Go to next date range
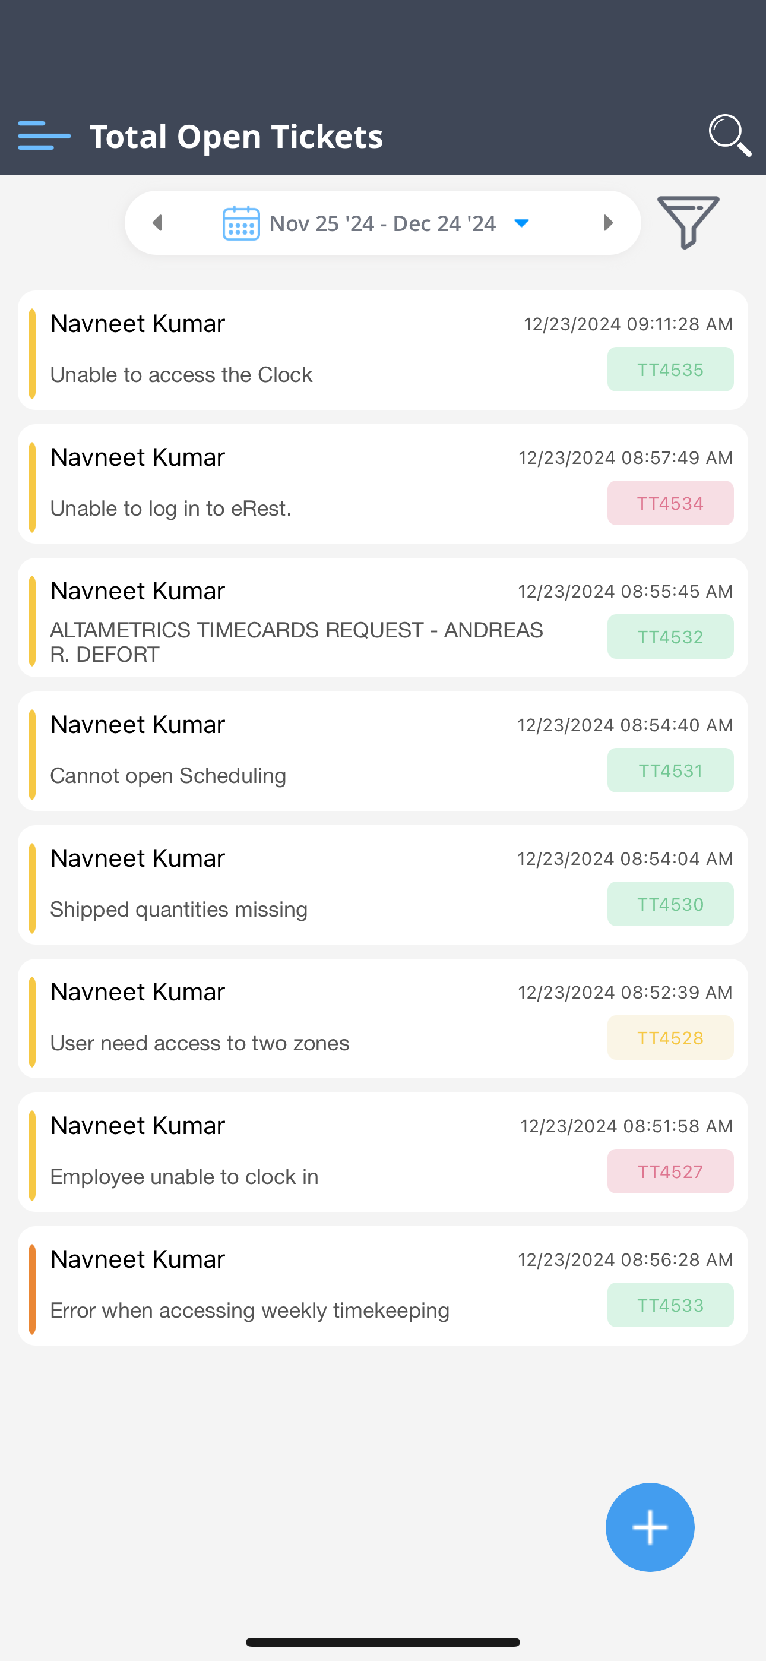The height and width of the screenshot is (1661, 766). tap(607, 223)
